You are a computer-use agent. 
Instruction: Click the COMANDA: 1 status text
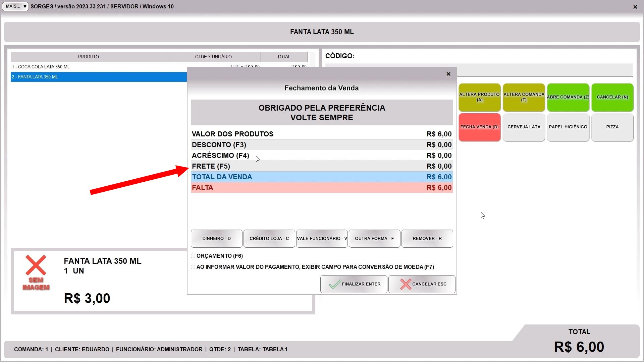(x=31, y=350)
